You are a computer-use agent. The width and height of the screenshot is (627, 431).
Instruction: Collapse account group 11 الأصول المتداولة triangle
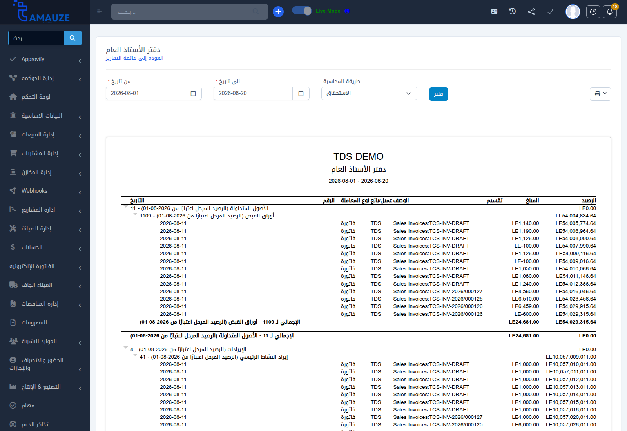pos(126,206)
